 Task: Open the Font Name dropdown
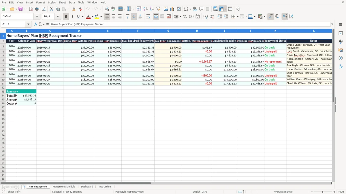point(37,17)
